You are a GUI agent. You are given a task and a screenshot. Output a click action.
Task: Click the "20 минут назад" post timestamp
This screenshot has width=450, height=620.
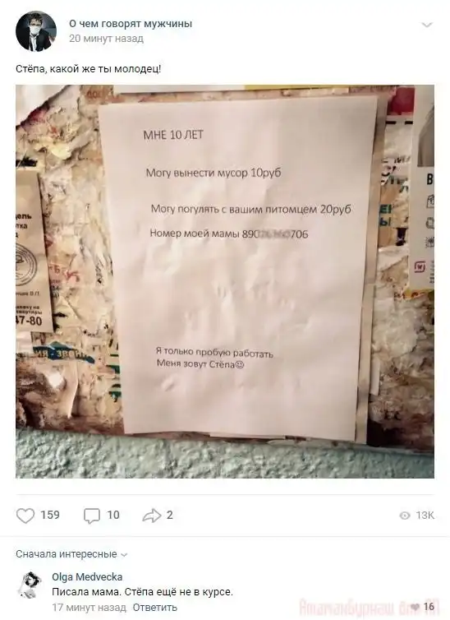tap(106, 39)
